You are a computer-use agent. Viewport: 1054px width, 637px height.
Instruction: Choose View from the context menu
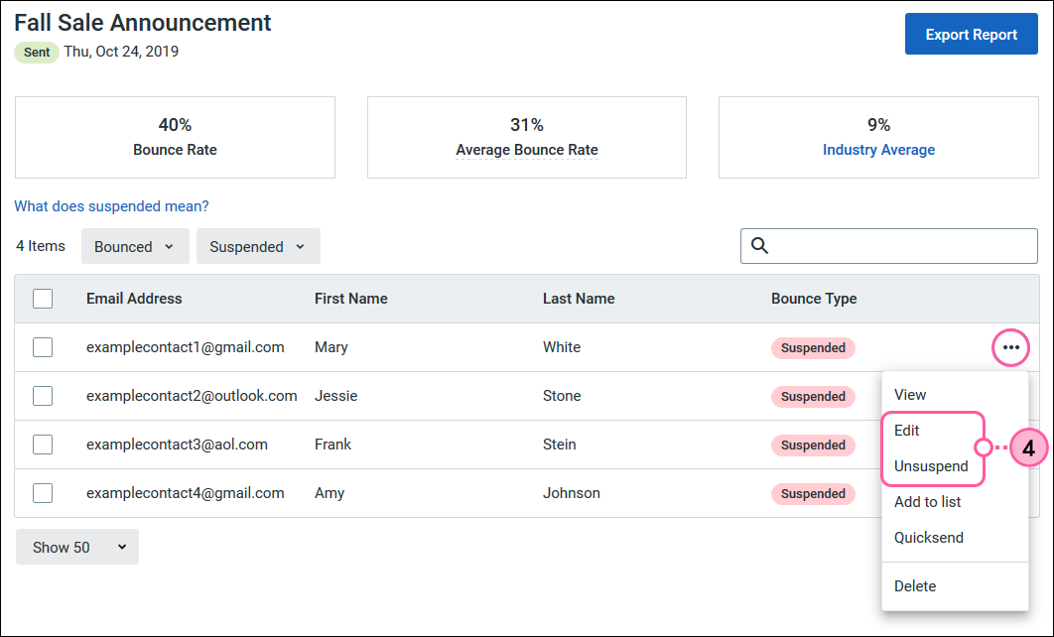910,395
